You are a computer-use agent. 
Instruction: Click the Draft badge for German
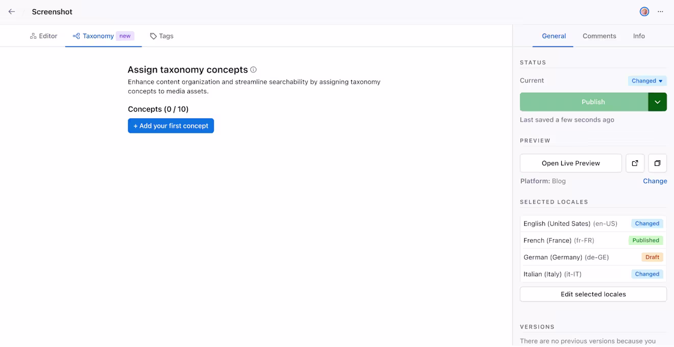pyautogui.click(x=652, y=257)
